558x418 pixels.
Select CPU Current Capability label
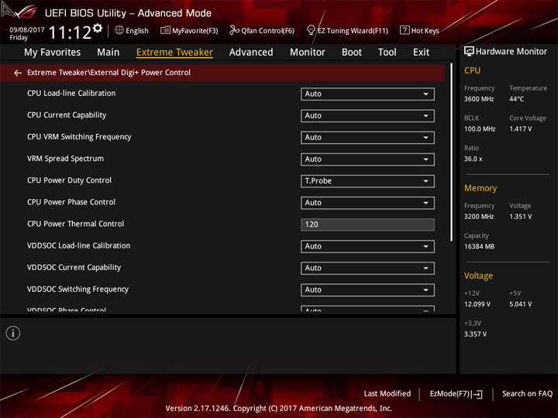point(67,115)
